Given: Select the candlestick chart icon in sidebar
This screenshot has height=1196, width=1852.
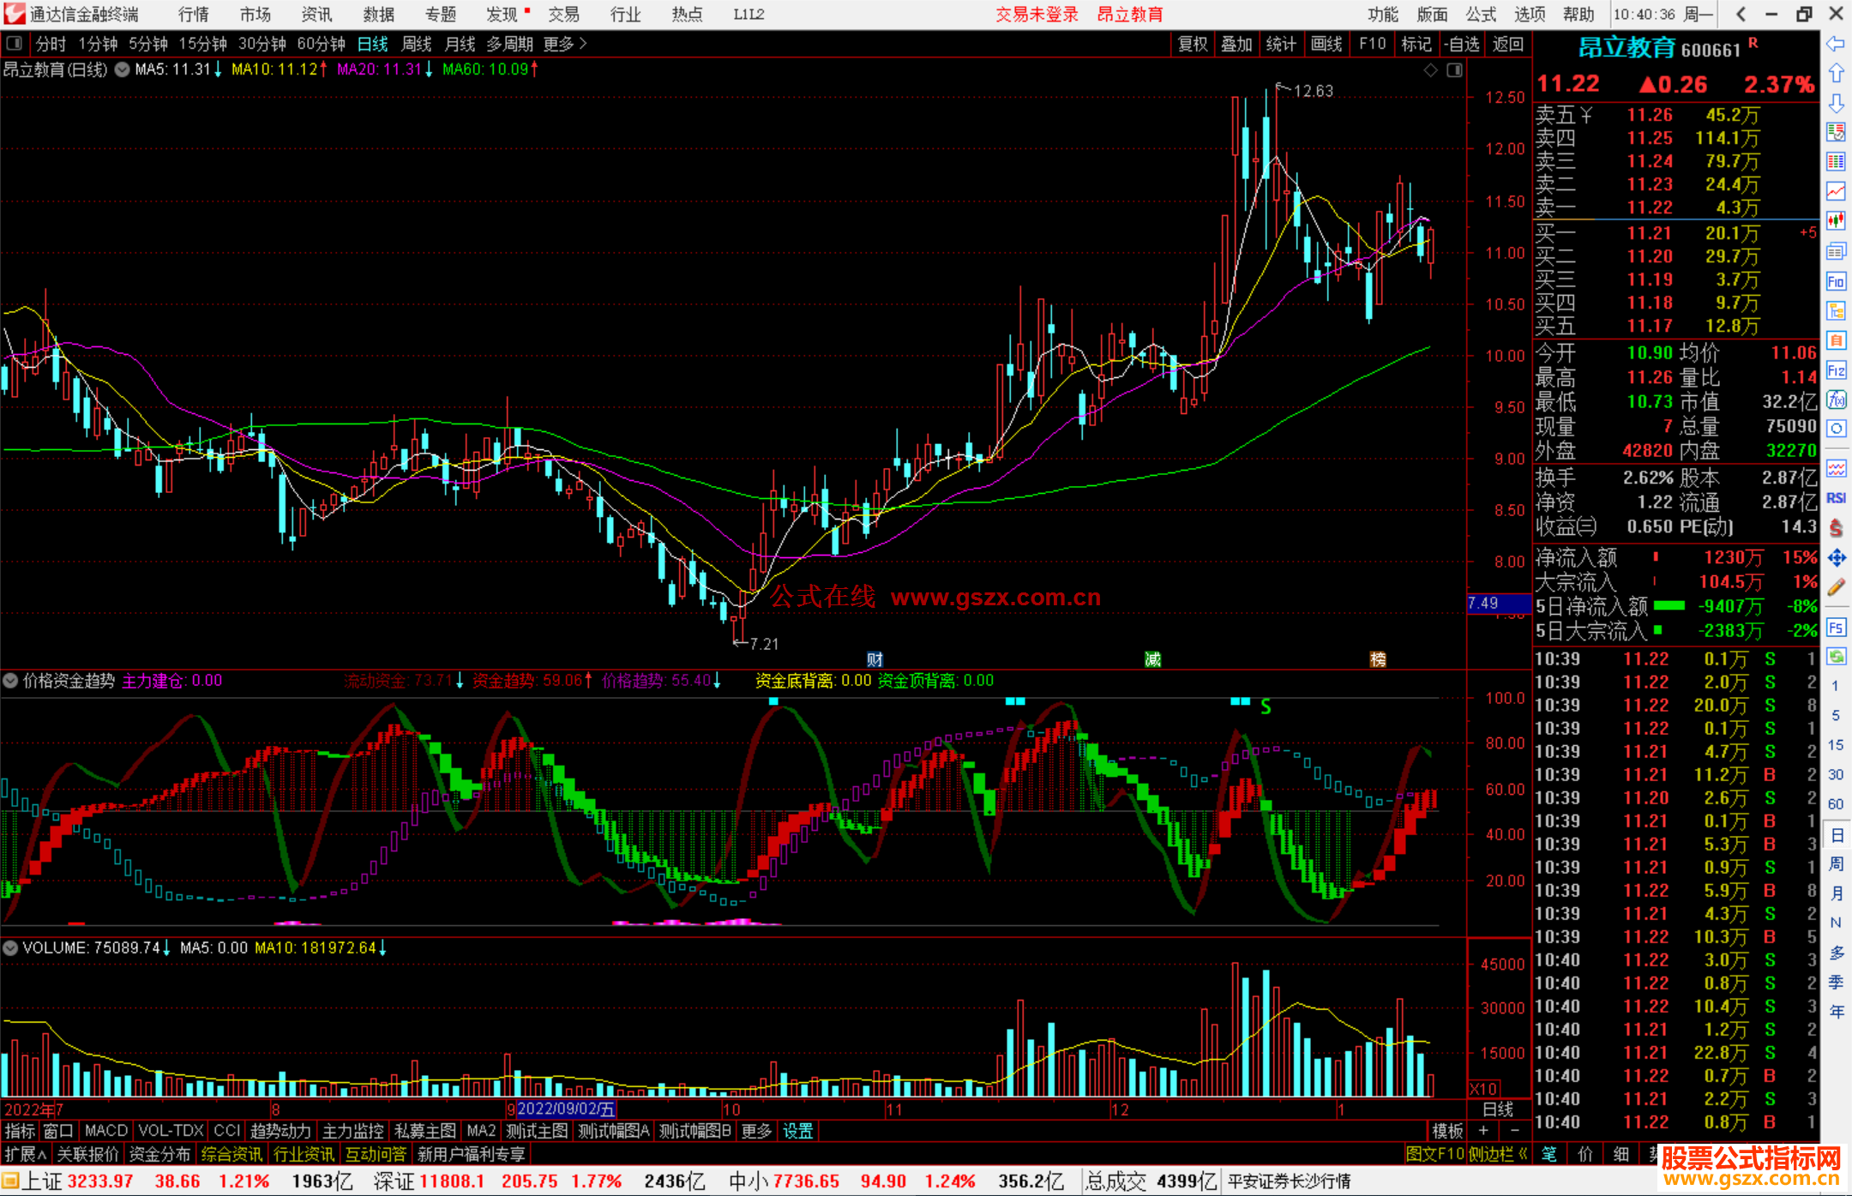Looking at the screenshot, I should coord(1836,220).
